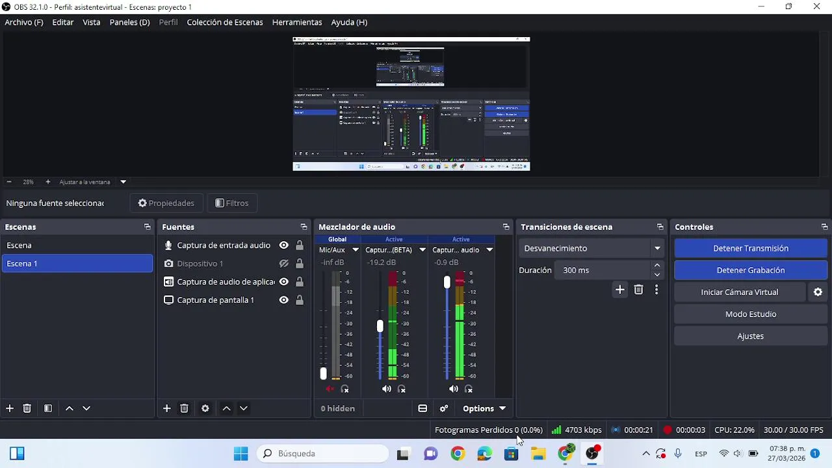Hide Captura de entrada audio source
The image size is (832, 468).
click(x=284, y=245)
